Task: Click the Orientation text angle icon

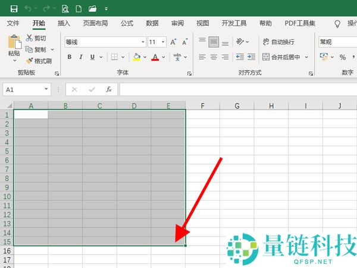Action: click(240, 42)
